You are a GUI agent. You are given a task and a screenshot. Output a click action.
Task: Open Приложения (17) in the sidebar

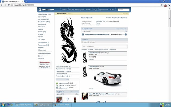[43, 45]
